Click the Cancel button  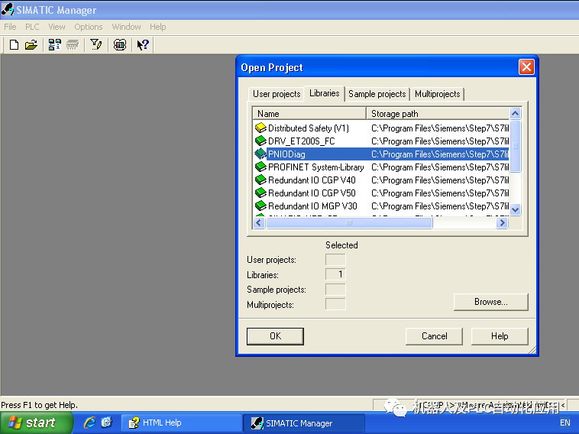coord(434,336)
